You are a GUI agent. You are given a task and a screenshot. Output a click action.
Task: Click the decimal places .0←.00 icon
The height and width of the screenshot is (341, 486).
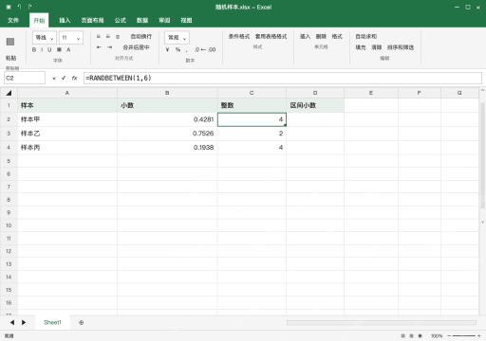click(x=205, y=49)
